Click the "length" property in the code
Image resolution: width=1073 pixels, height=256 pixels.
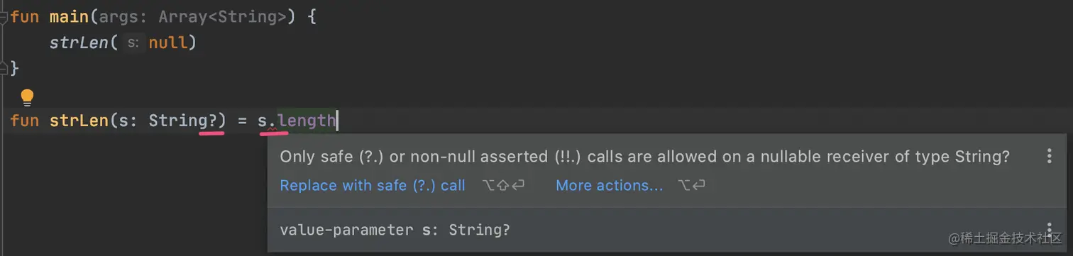point(306,121)
